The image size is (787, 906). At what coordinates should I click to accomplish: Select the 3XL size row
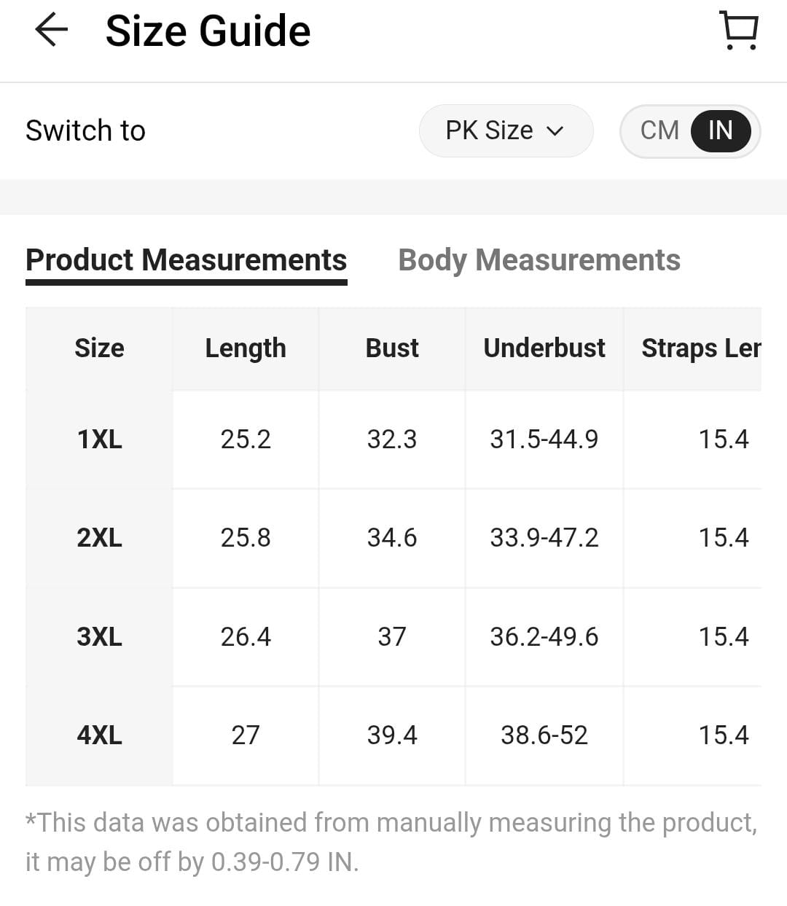pos(393,637)
